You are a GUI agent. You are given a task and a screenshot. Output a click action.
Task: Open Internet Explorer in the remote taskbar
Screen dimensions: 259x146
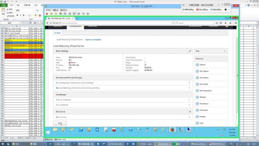(164, 130)
